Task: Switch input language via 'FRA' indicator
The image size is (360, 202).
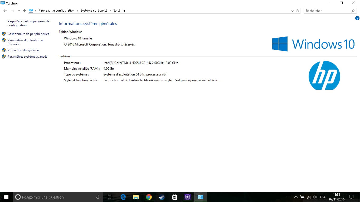Action: [x=323, y=197]
